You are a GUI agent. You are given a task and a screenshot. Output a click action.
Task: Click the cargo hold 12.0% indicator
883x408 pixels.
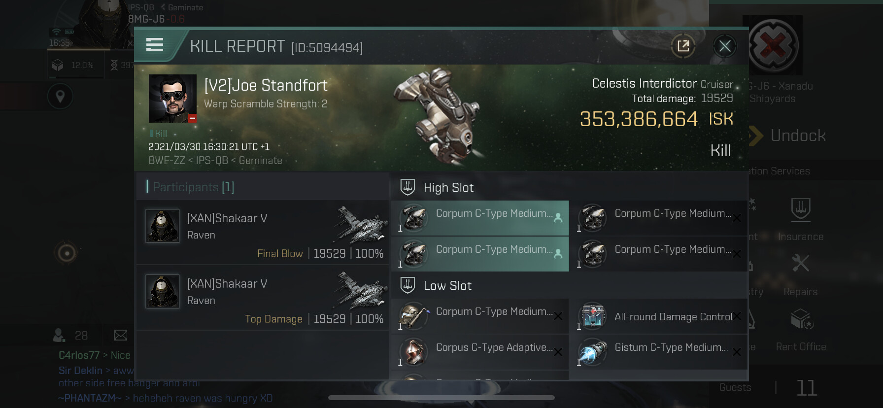tap(75, 65)
